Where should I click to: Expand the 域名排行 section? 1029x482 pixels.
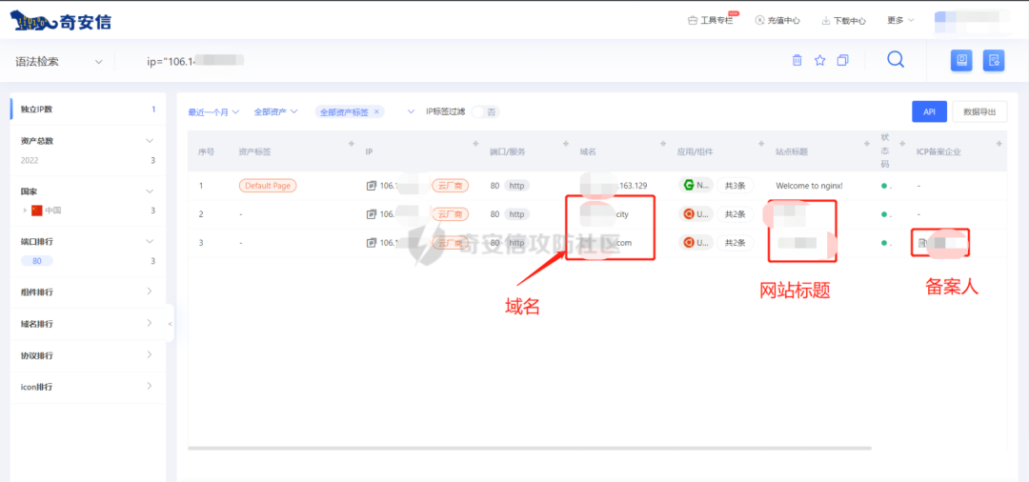click(x=150, y=323)
